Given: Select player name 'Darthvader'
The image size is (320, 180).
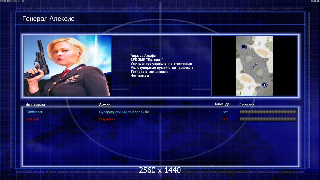Looking at the screenshot, I should click(34, 112).
